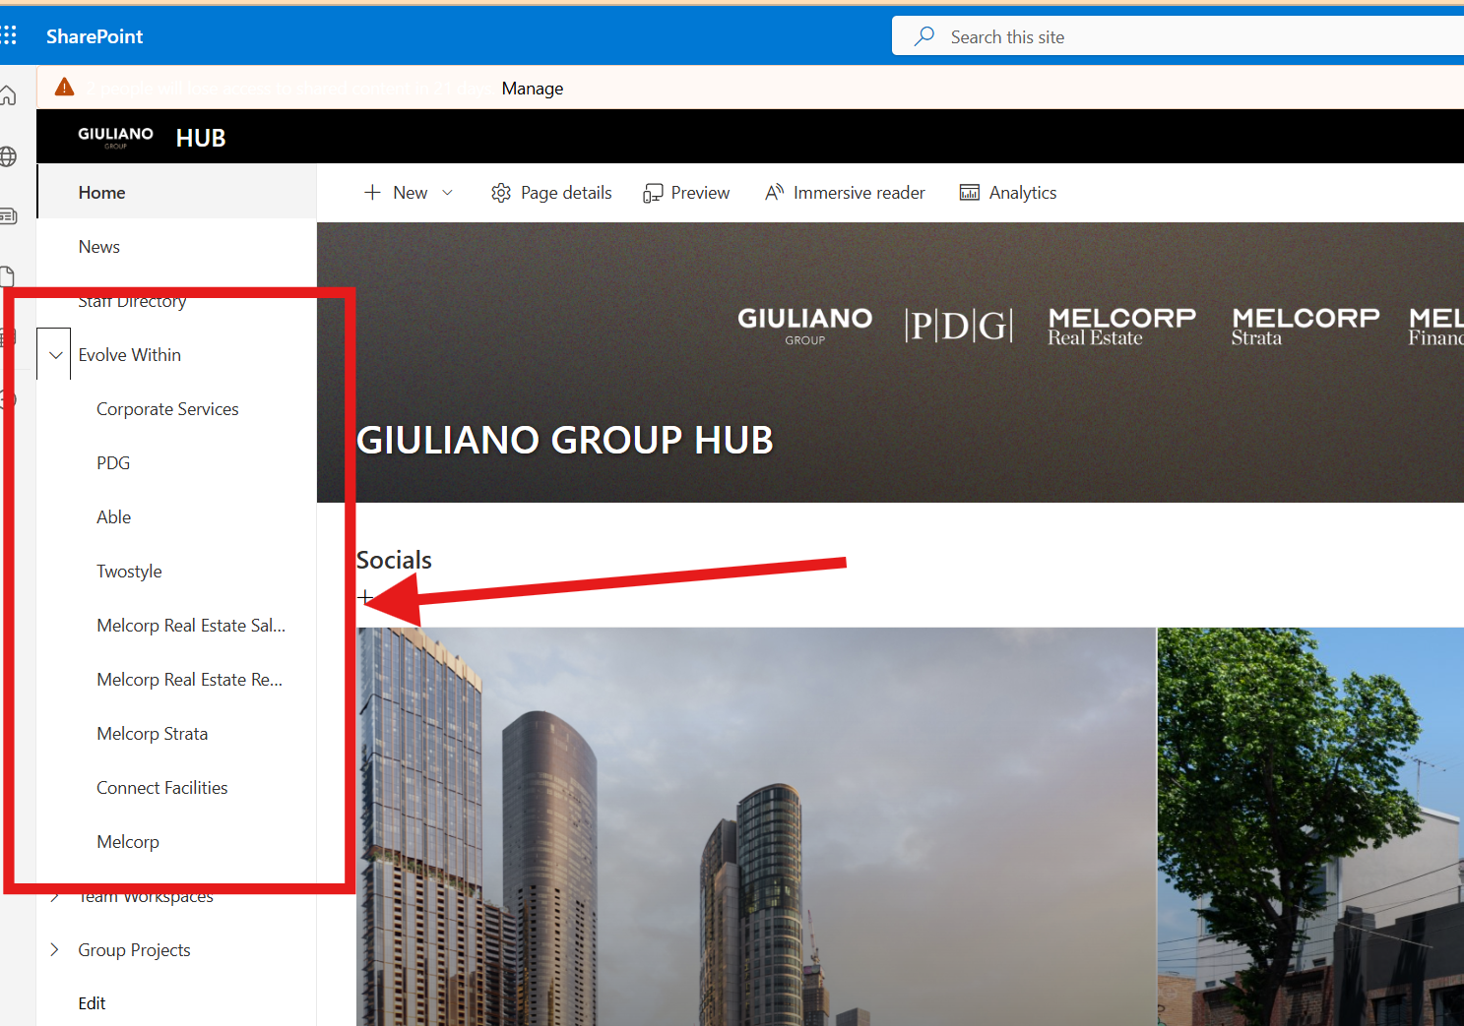
Task: Open Corporate Services nav link
Action: click(167, 409)
